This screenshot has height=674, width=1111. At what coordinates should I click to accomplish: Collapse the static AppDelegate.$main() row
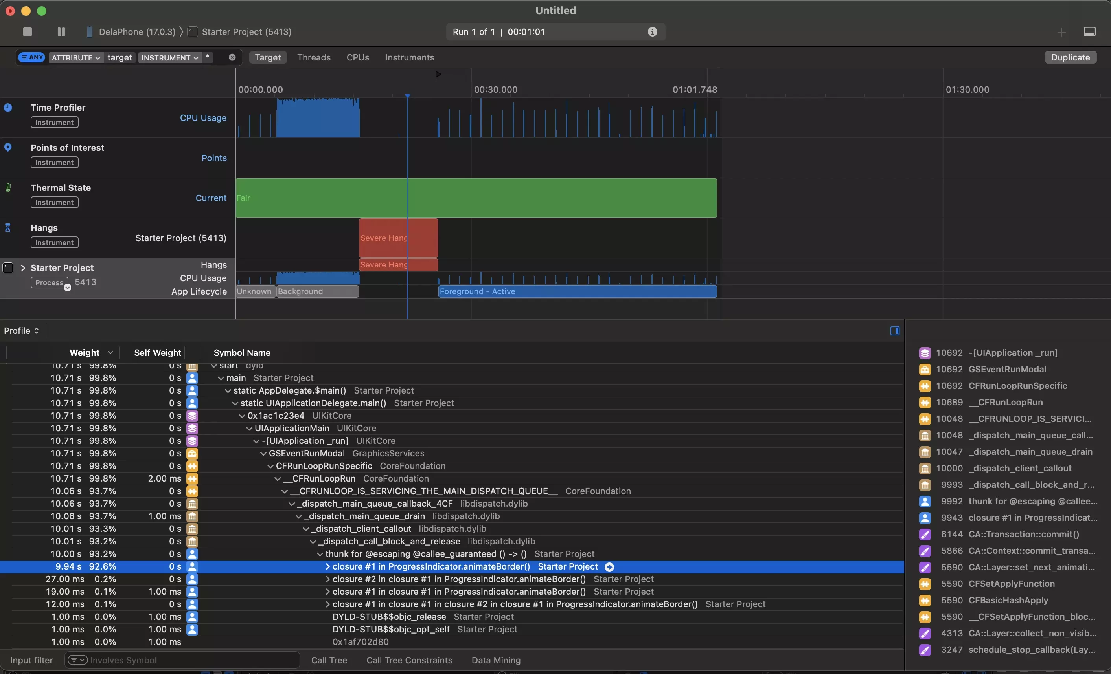tap(228, 390)
